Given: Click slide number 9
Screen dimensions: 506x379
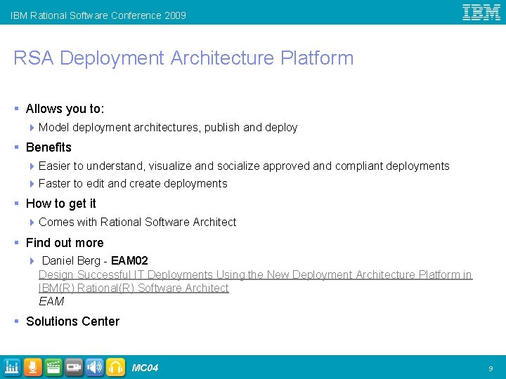Looking at the screenshot, I should 491,368.
